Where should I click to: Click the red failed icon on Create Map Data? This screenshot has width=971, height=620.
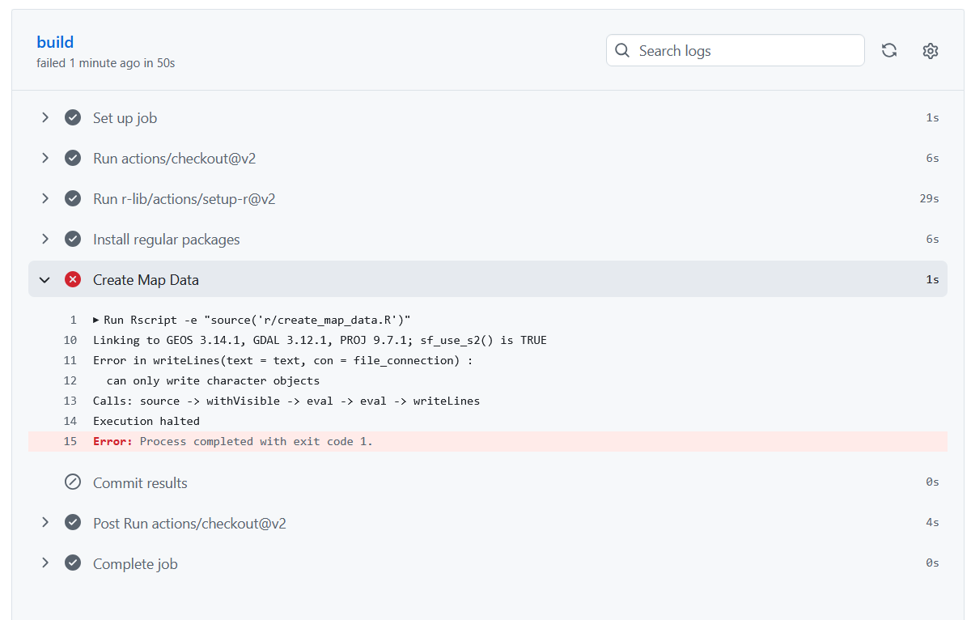coord(73,280)
